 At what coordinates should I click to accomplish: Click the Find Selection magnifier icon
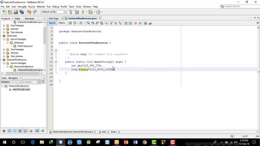tap(89, 23)
